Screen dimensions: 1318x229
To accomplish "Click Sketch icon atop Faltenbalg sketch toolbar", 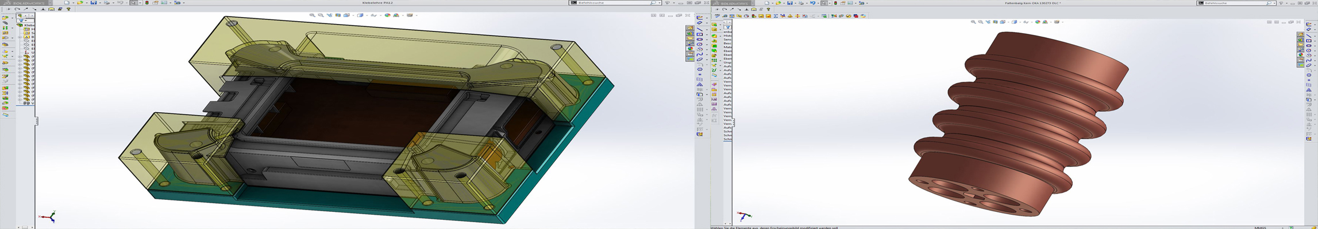I will (1309, 24).
